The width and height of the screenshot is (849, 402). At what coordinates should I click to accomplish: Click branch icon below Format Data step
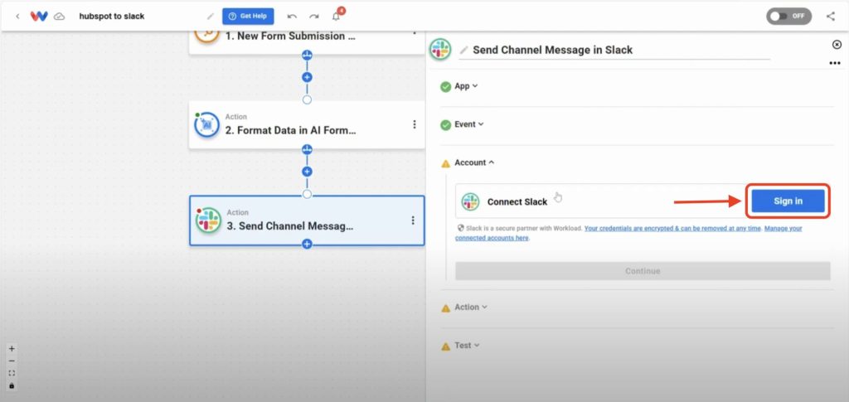coord(307,149)
